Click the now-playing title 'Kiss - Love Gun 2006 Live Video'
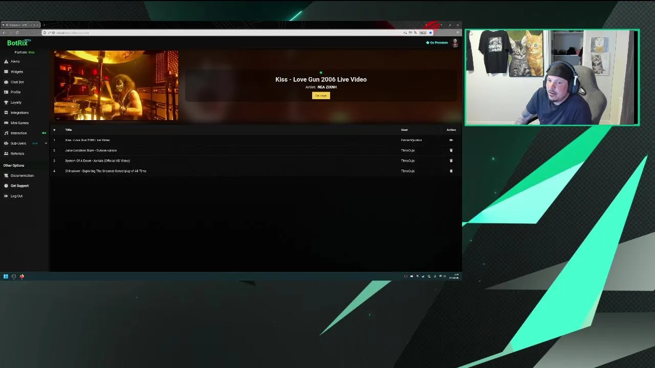The image size is (655, 368). (x=321, y=79)
